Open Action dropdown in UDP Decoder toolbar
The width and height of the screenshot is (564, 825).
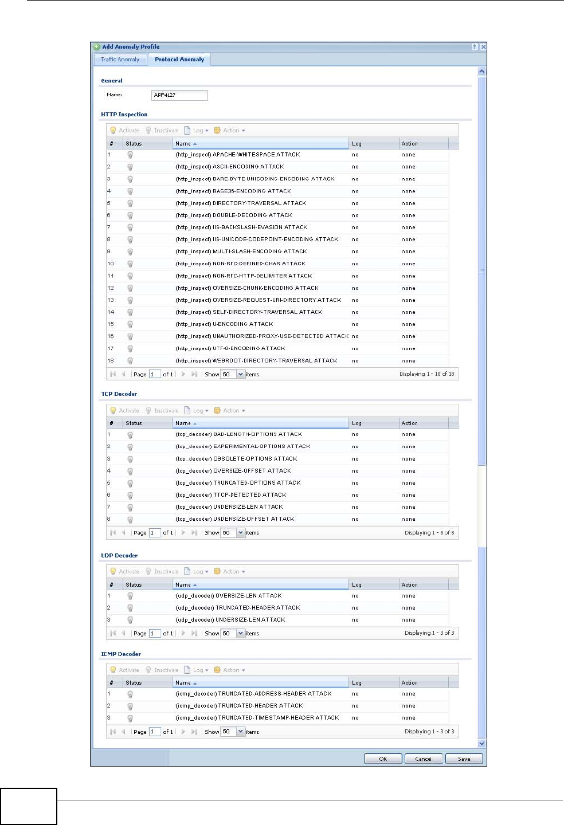click(229, 572)
